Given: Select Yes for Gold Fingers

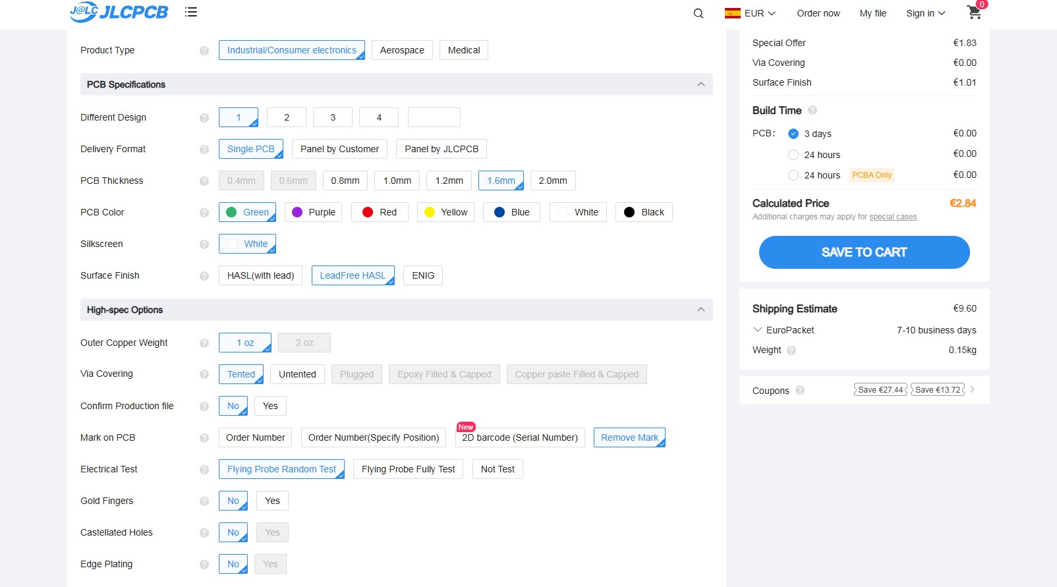Looking at the screenshot, I should [x=272, y=501].
